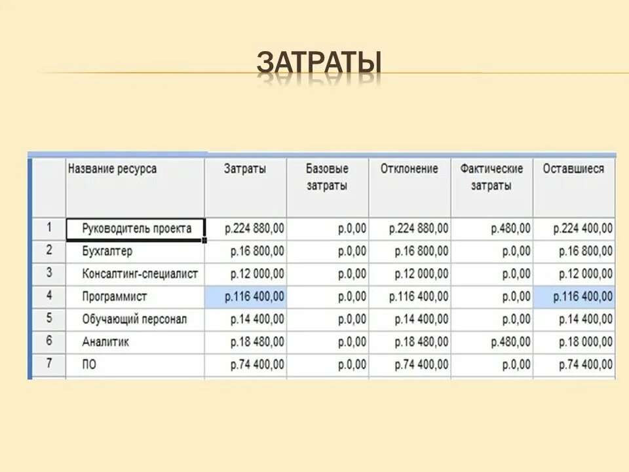This screenshot has width=629, height=472.
Task: Select Отклонение value р.116 400,00 for Программист
Action: tap(410, 297)
